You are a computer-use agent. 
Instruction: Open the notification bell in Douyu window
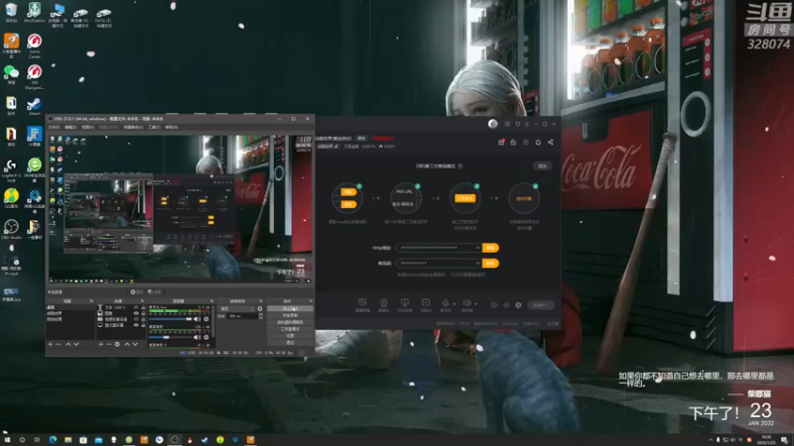click(538, 143)
